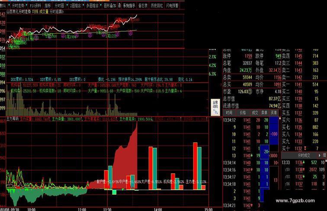Click the 价格 column header in the tick list

click(x=243, y=113)
